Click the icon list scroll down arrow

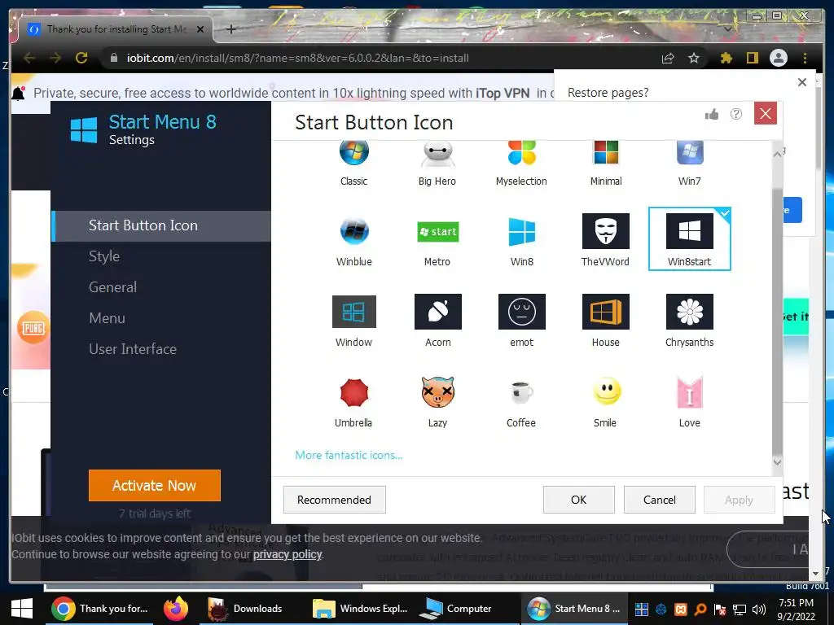click(777, 462)
